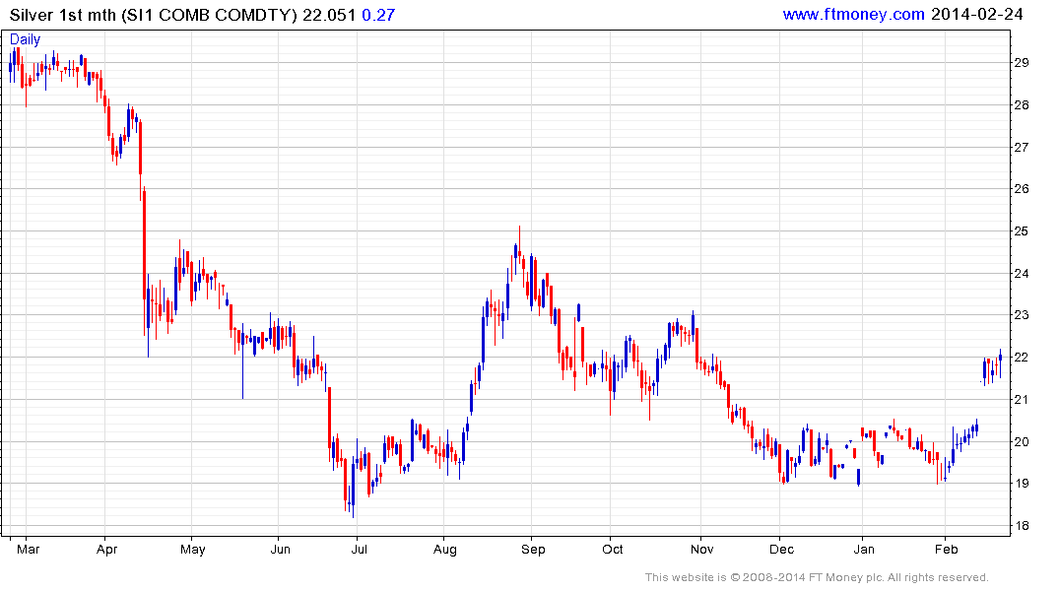Click the 29 price axis label
The width and height of the screenshot is (1059, 591).
tap(1022, 63)
